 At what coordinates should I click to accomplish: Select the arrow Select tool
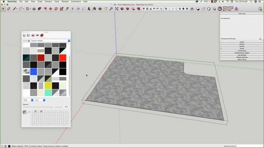pos(3,9)
